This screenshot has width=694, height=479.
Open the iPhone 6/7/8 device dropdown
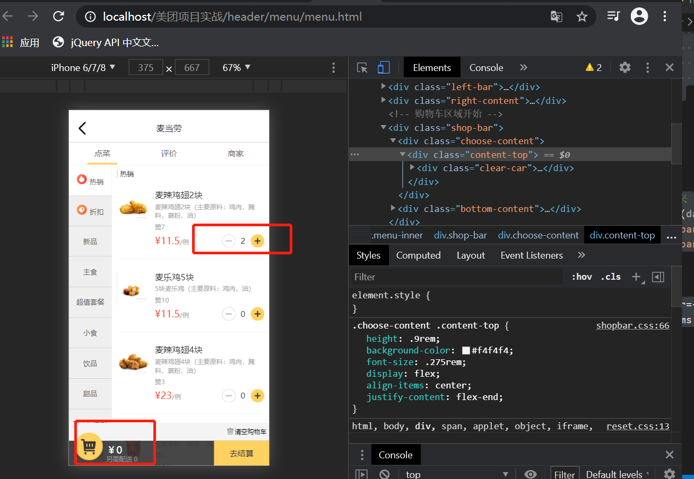(83, 68)
